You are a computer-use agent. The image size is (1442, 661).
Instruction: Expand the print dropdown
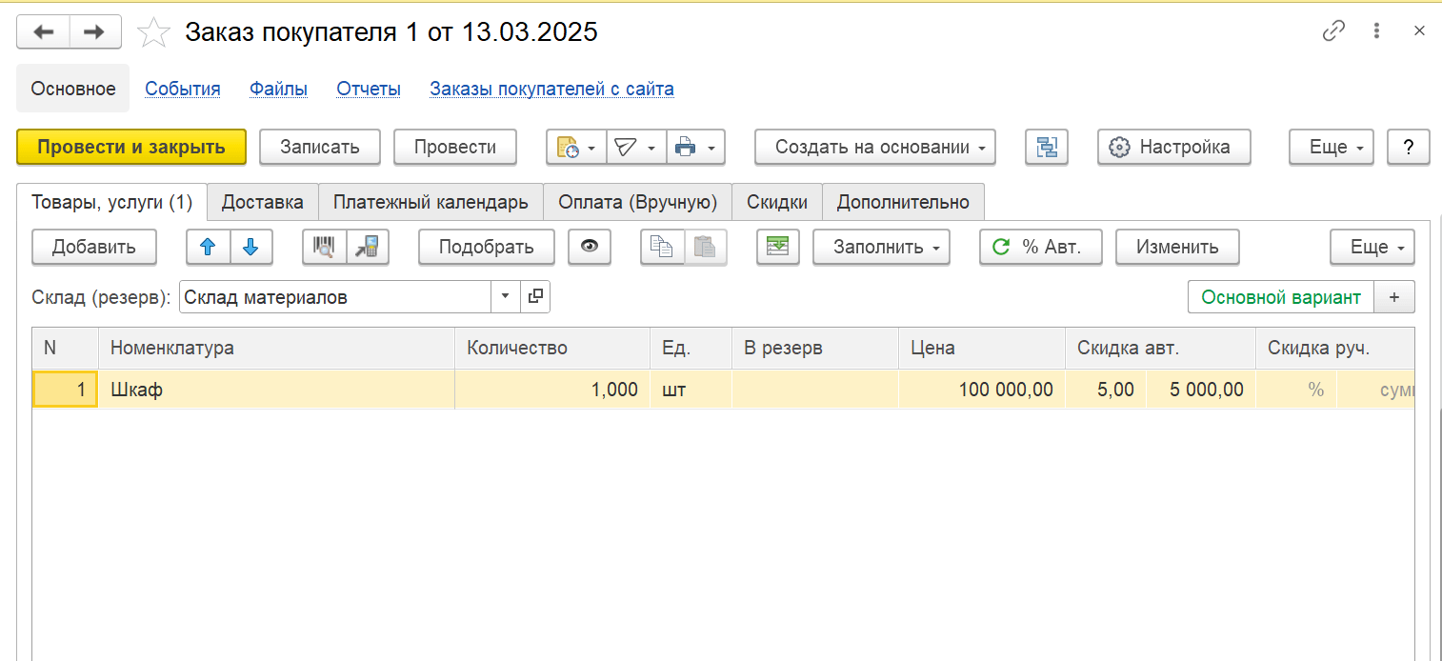point(696,147)
